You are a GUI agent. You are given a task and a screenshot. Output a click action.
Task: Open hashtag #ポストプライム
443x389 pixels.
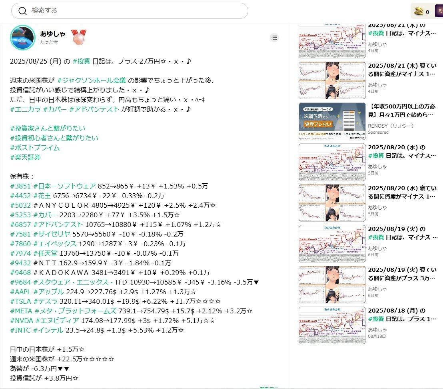[35, 148]
